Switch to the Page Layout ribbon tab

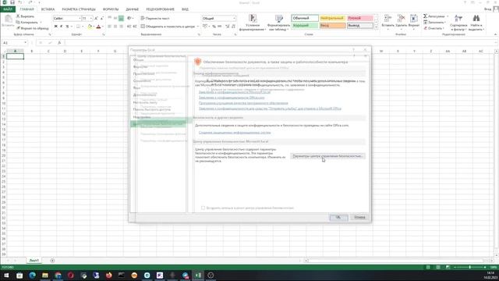pyautogui.click(x=79, y=9)
